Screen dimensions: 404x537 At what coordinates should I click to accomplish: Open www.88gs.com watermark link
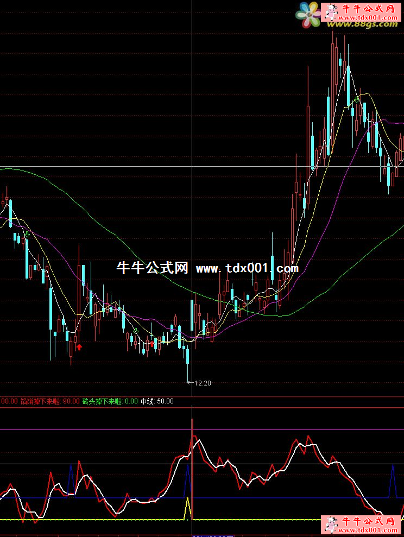tap(362, 23)
